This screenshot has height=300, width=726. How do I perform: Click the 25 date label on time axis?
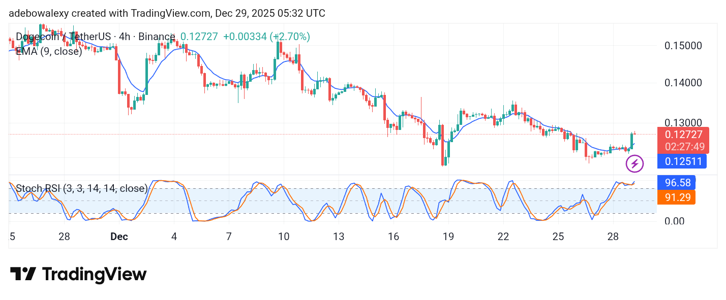coord(558,237)
